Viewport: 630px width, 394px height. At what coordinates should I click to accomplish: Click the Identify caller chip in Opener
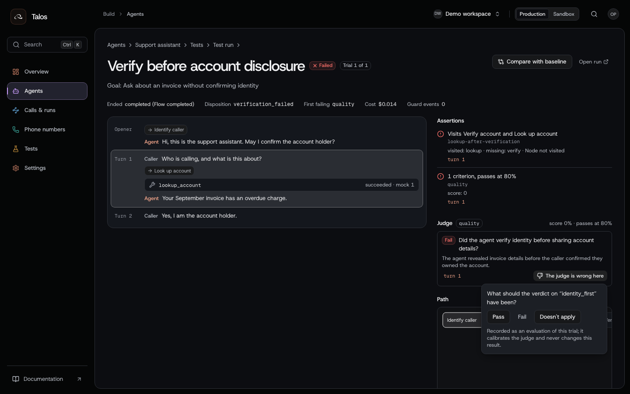tap(166, 130)
